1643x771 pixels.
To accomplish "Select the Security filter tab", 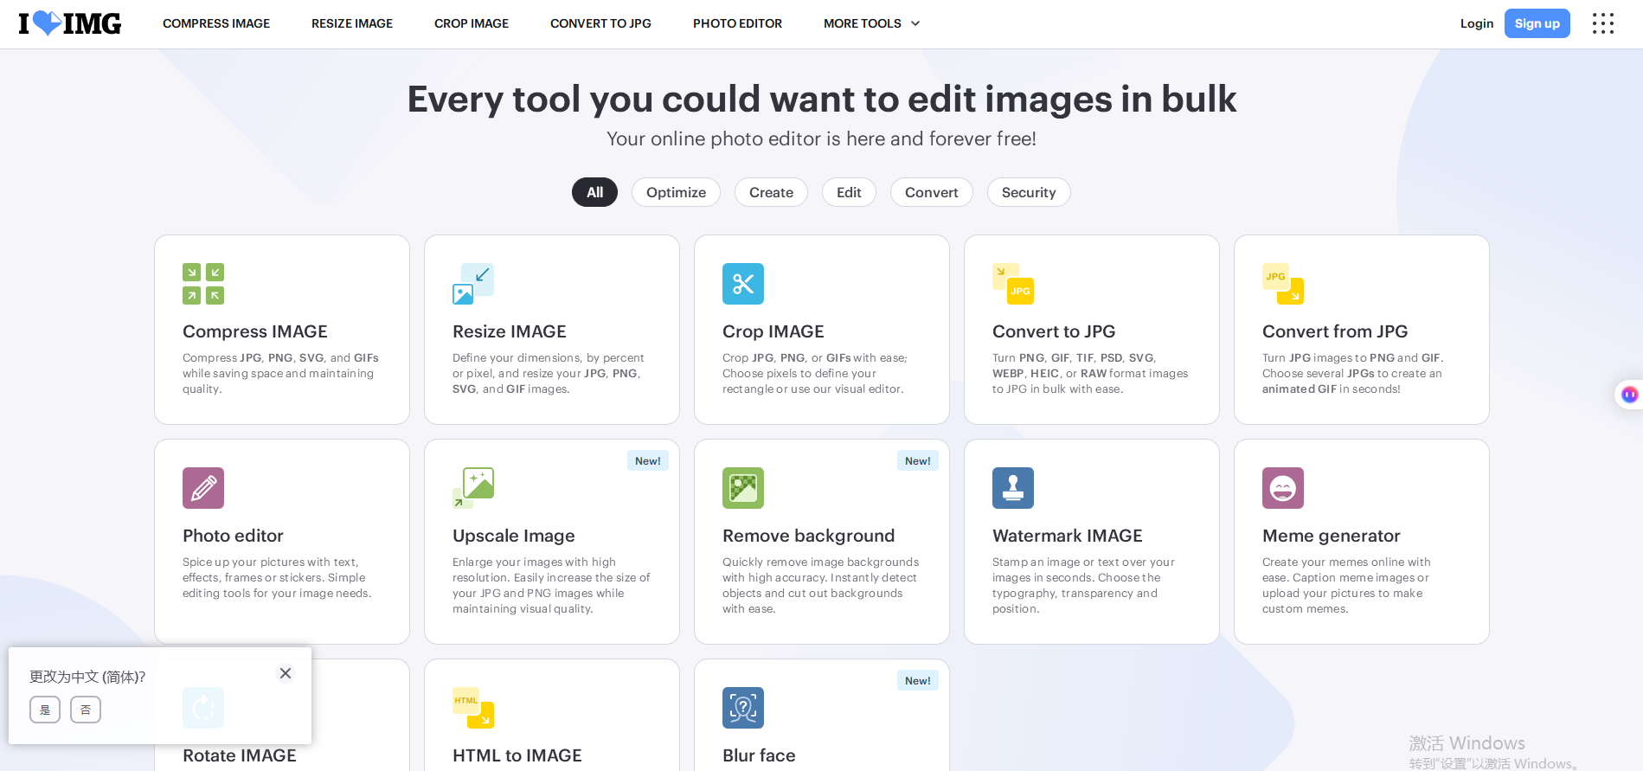I will point(1029,192).
